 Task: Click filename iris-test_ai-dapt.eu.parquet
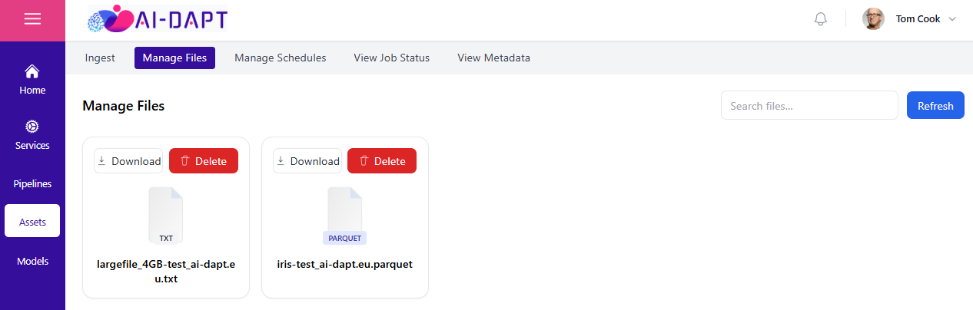coord(345,264)
